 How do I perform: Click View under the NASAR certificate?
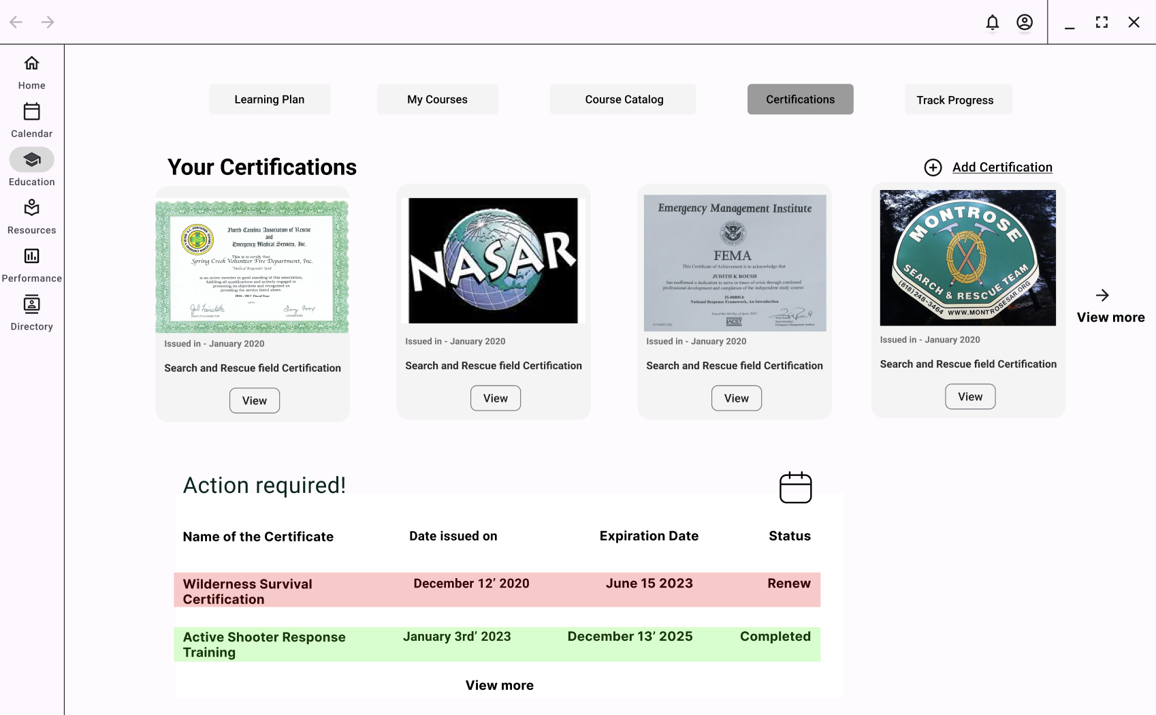click(x=496, y=398)
